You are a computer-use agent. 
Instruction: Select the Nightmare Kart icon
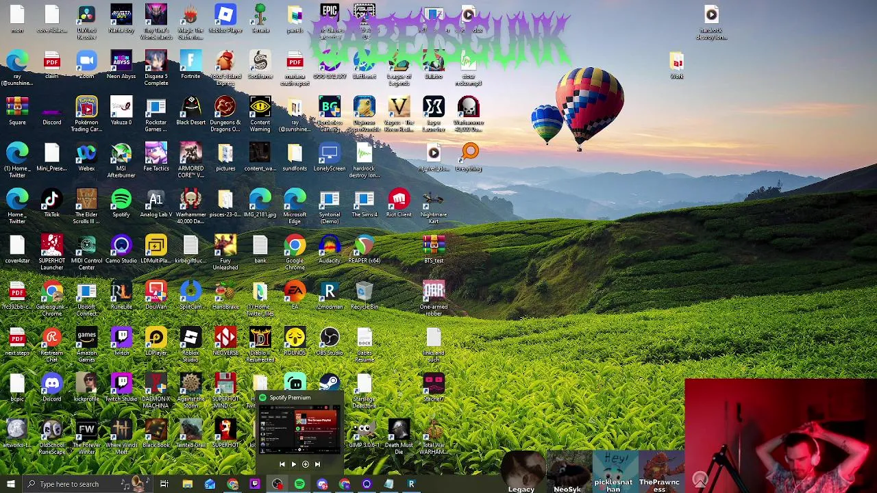coord(434,207)
